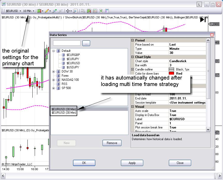Click the zoom out magnifier icon
This screenshot has height=180, width=223.
[61, 11]
